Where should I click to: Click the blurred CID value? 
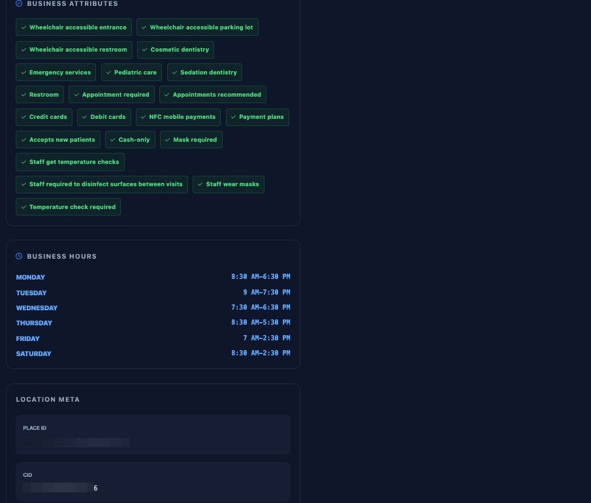coord(60,488)
